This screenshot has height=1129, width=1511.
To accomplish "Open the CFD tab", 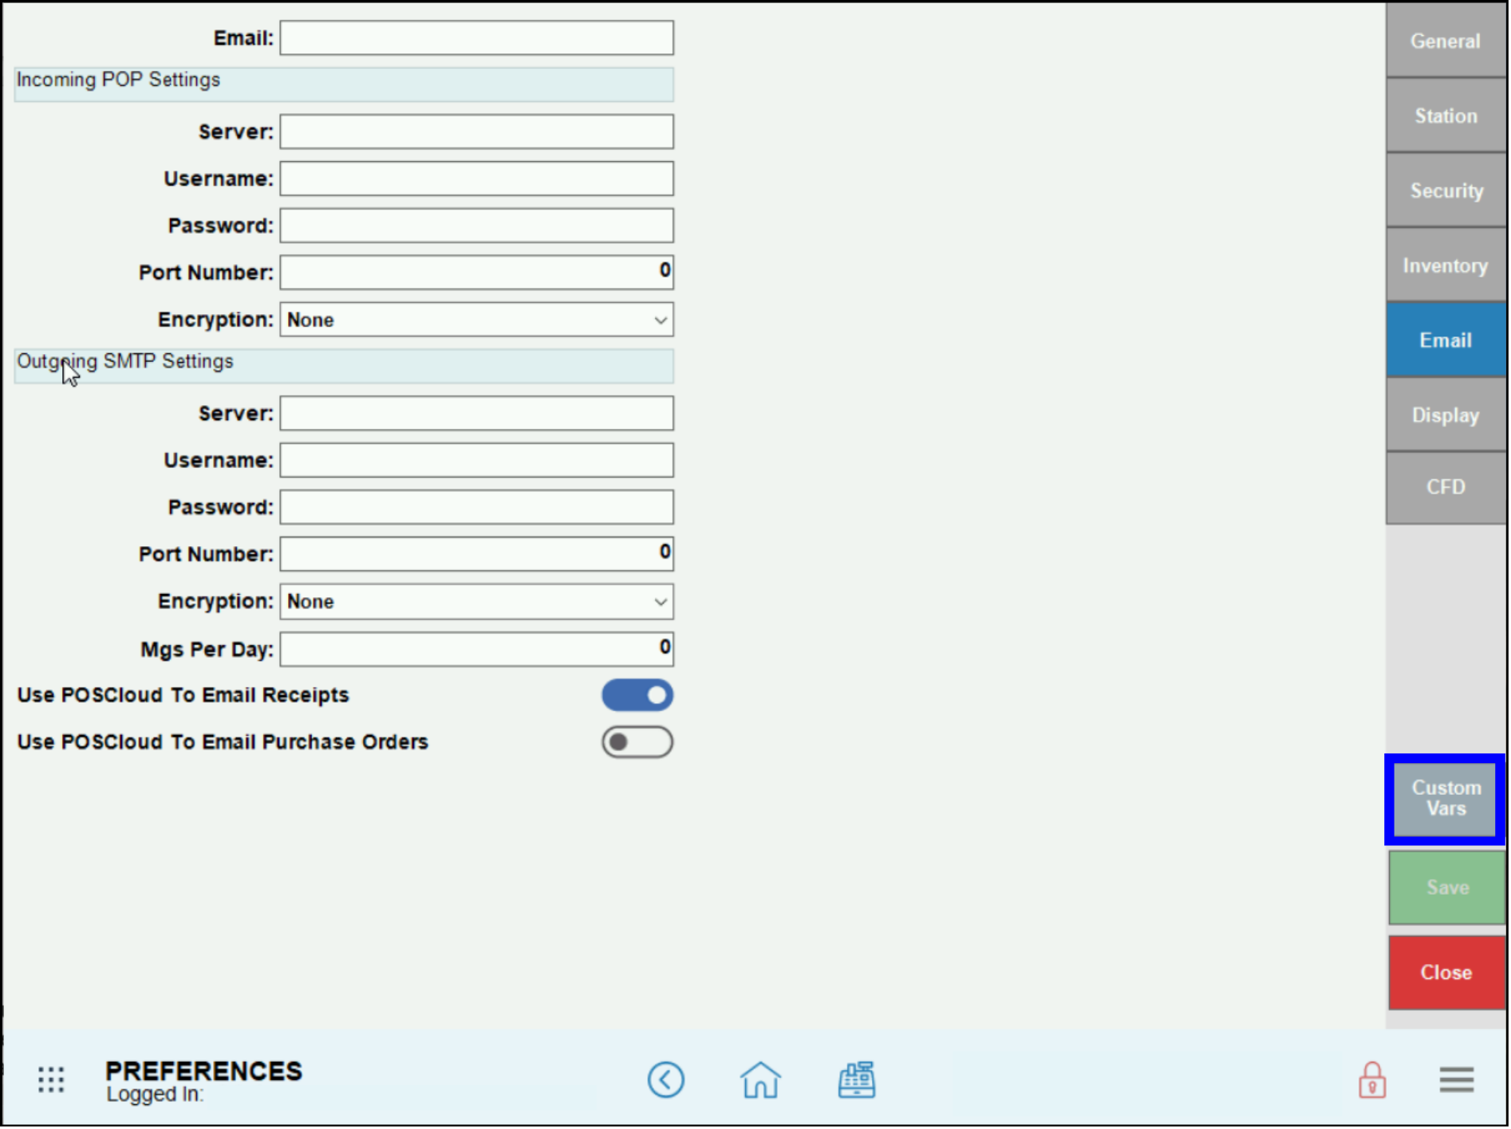I will pyautogui.click(x=1447, y=488).
